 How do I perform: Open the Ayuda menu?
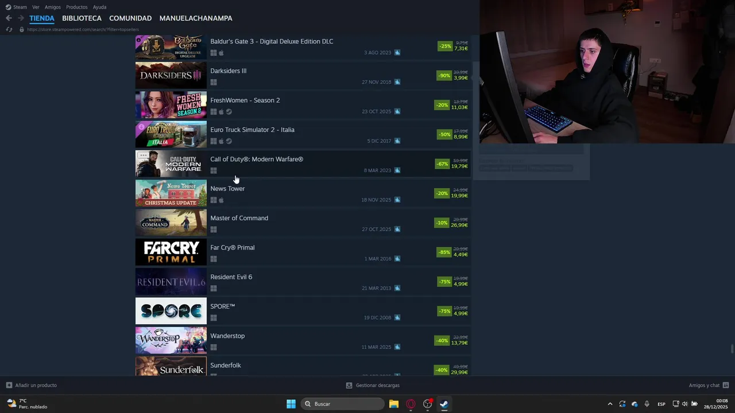[x=99, y=7]
